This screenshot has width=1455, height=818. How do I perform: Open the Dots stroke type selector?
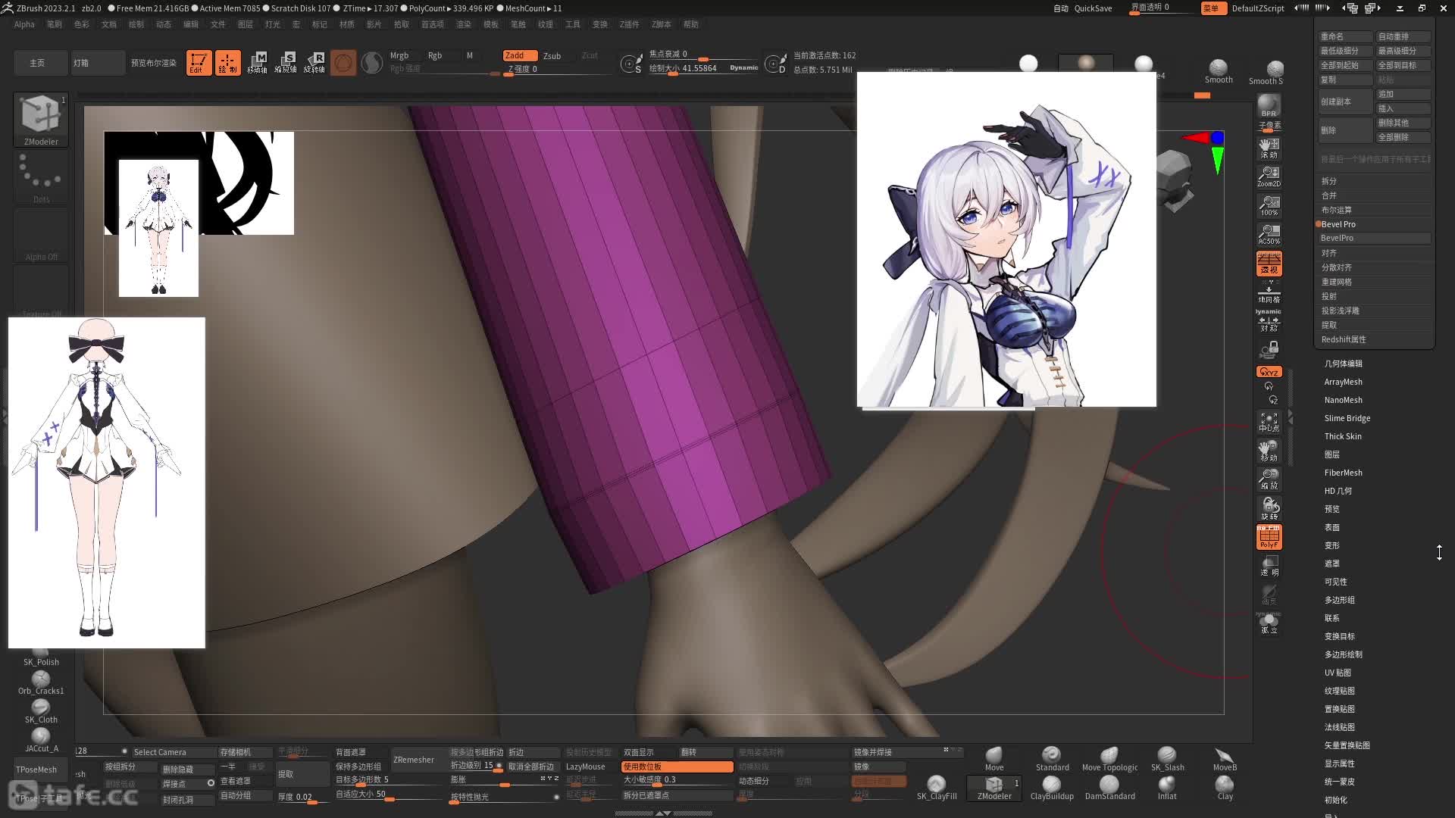pos(41,177)
